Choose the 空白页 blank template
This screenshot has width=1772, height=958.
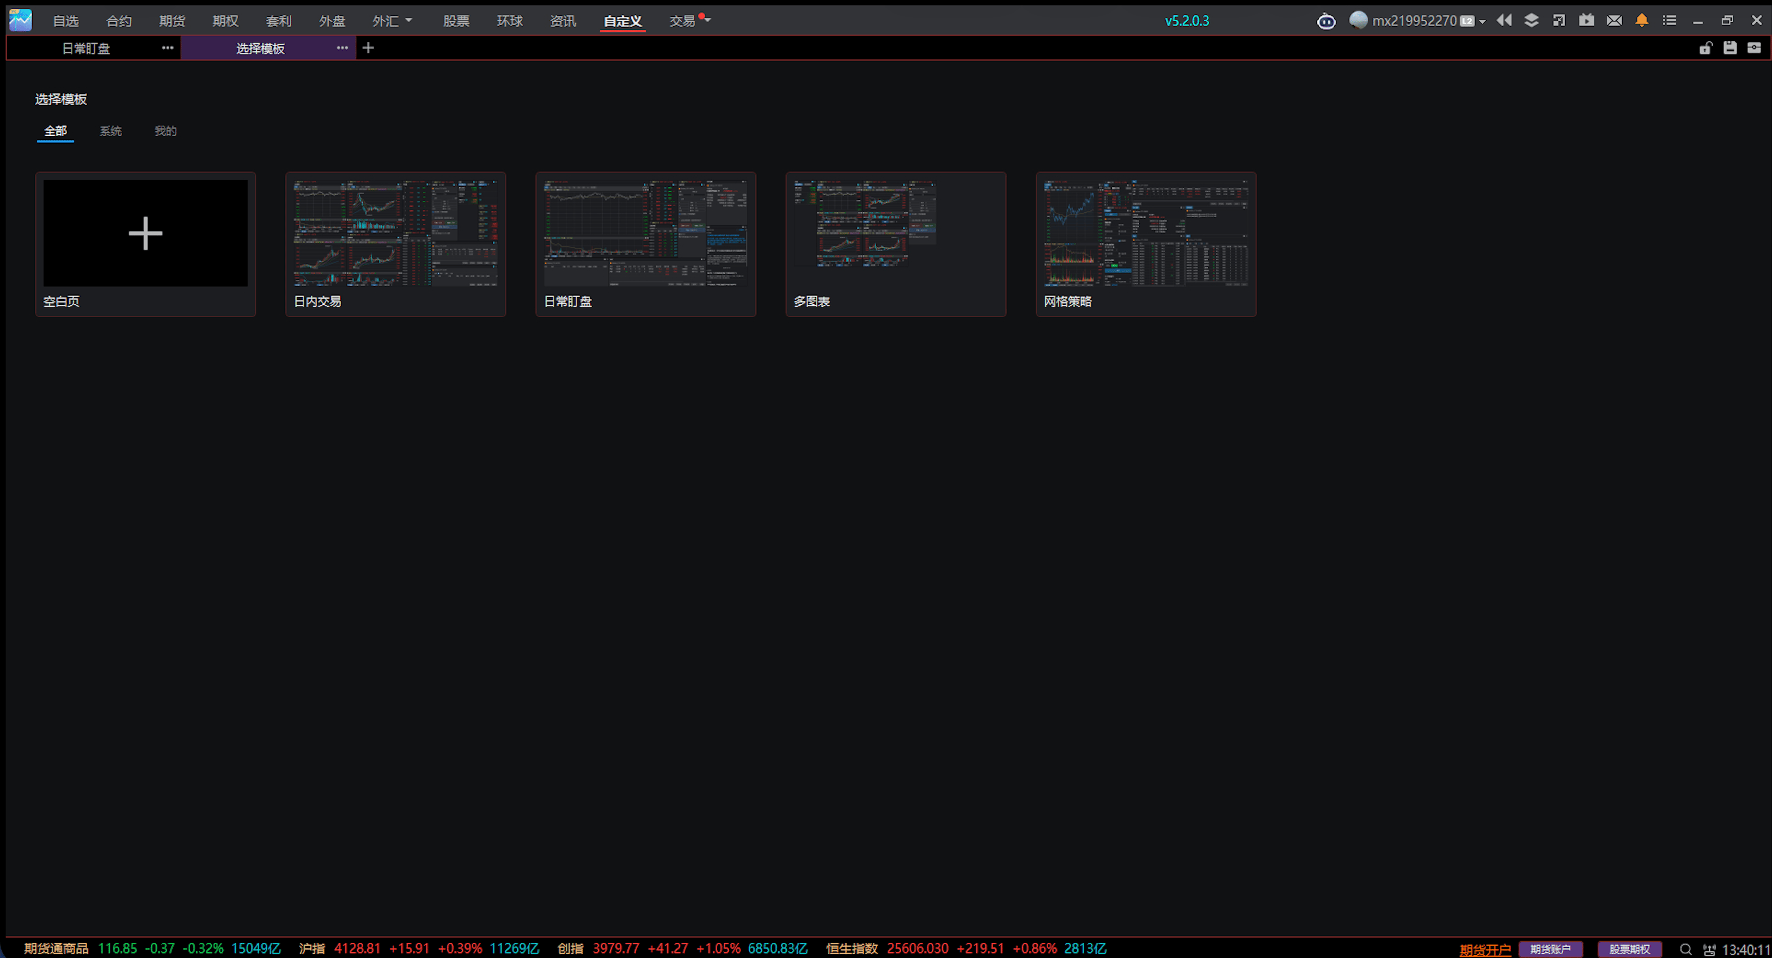tap(145, 244)
